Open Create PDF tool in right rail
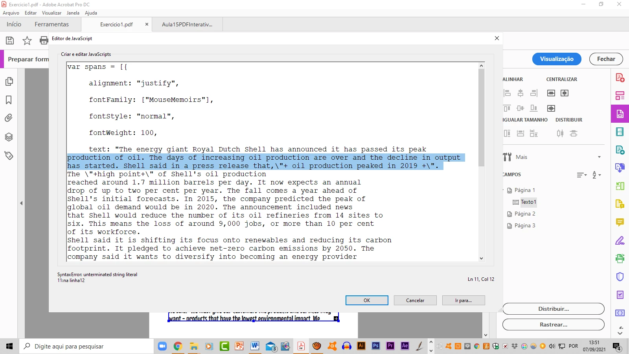Screen dimensions: 629x354 pos(620,77)
